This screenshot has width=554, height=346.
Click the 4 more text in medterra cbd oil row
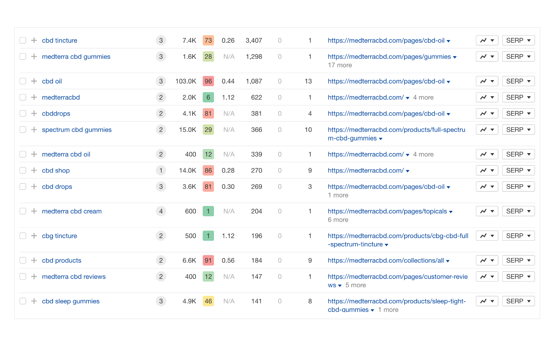(423, 154)
